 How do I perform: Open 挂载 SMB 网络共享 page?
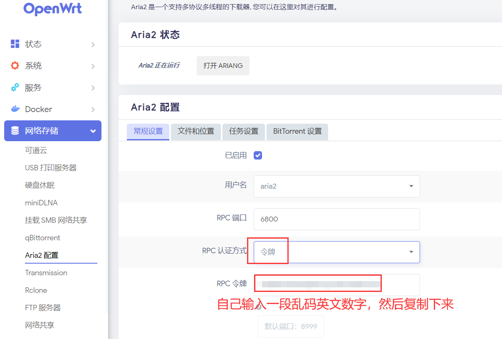[x=56, y=220]
